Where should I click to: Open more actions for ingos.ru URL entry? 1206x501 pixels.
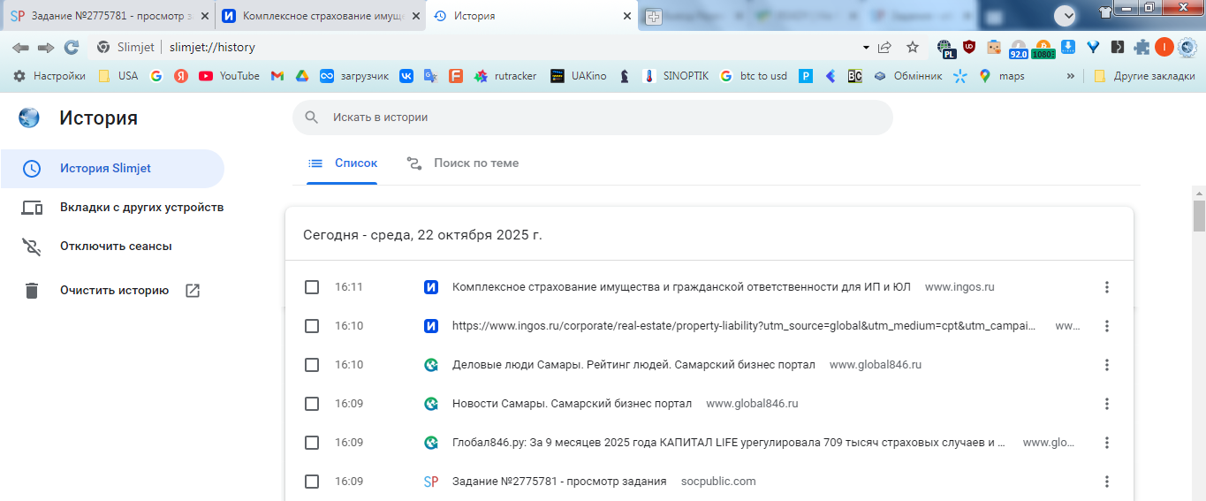[x=1107, y=326]
